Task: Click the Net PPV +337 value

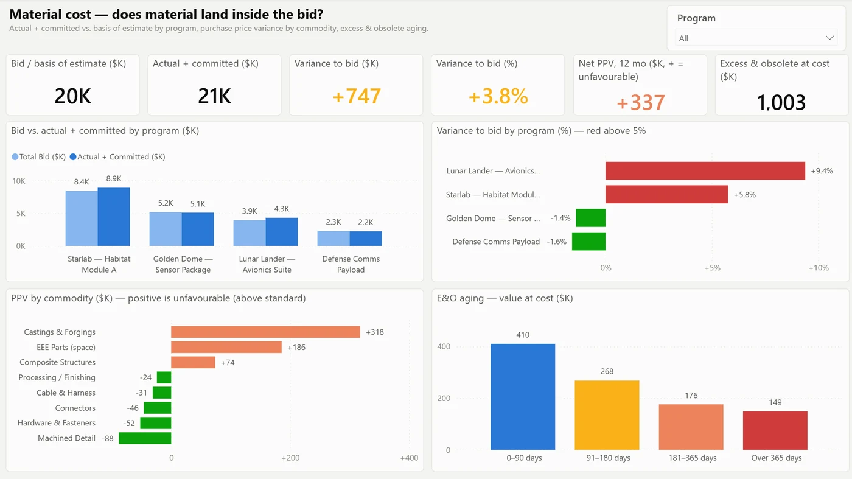Action: (640, 102)
